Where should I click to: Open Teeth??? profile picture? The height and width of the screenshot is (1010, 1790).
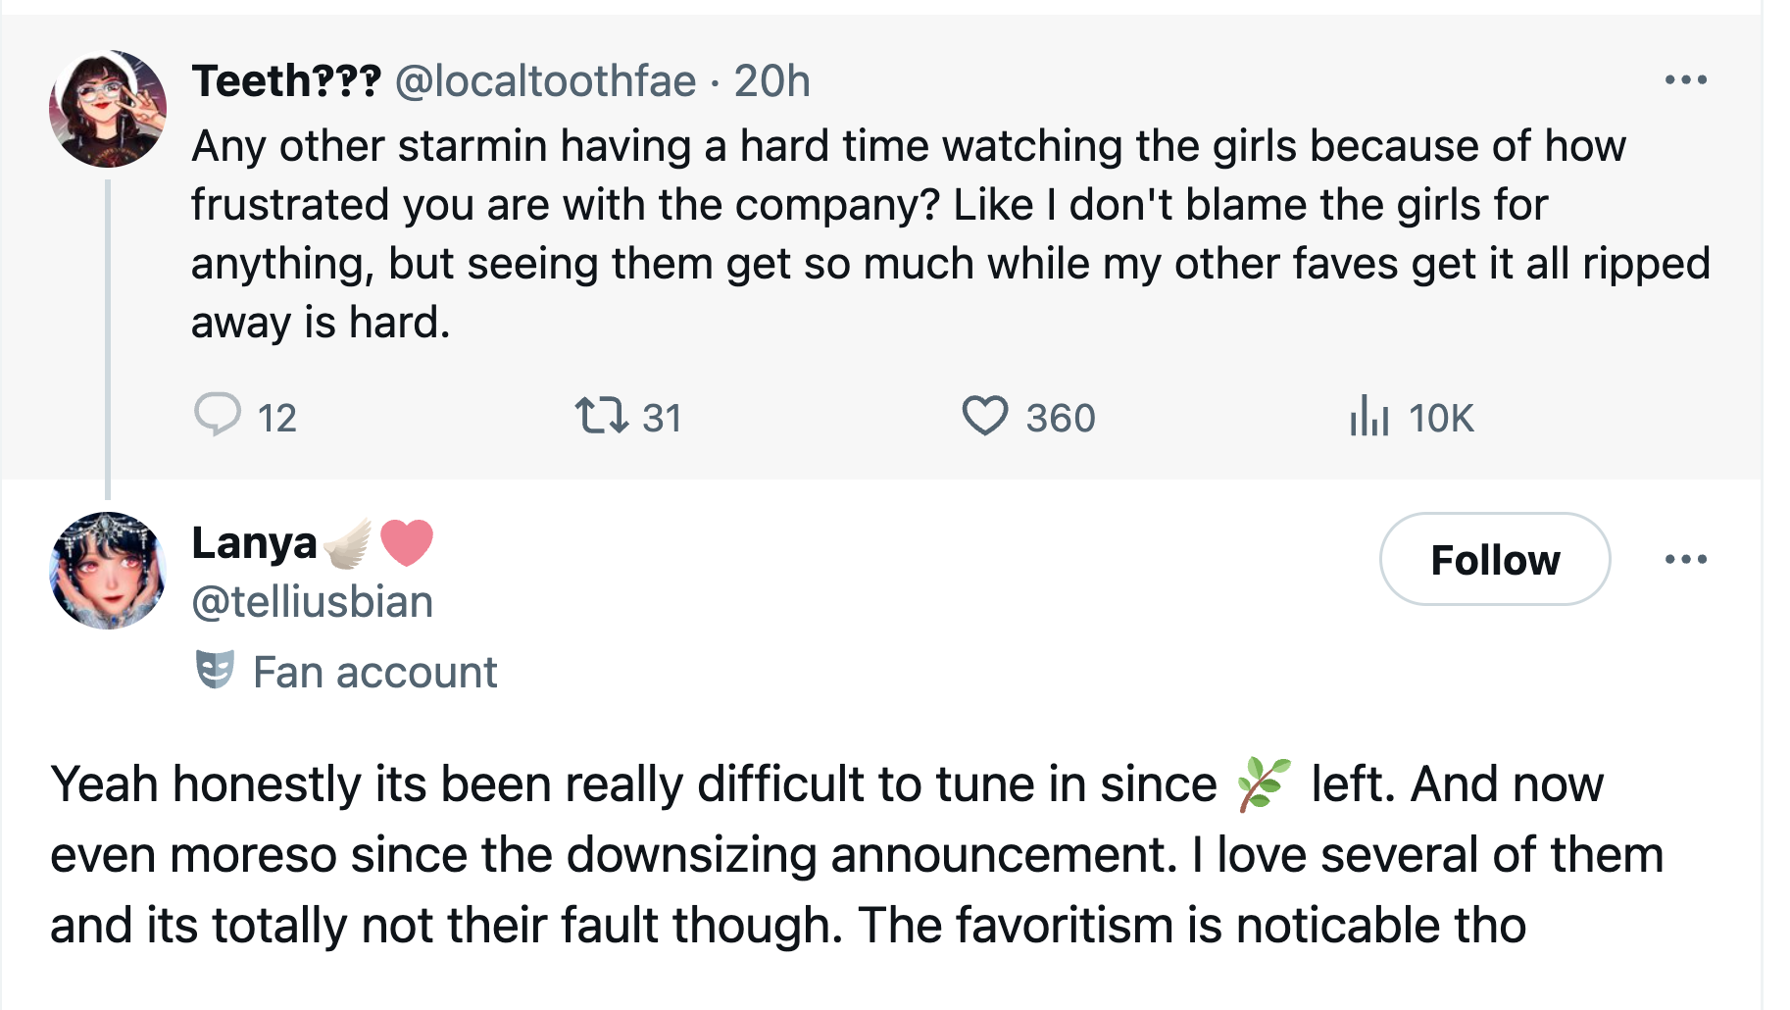[108, 109]
